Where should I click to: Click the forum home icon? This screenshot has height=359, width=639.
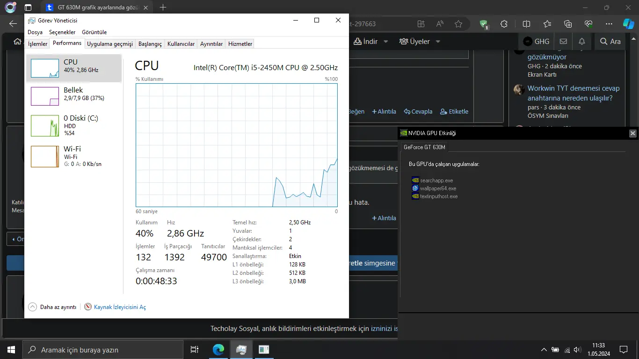(17, 42)
